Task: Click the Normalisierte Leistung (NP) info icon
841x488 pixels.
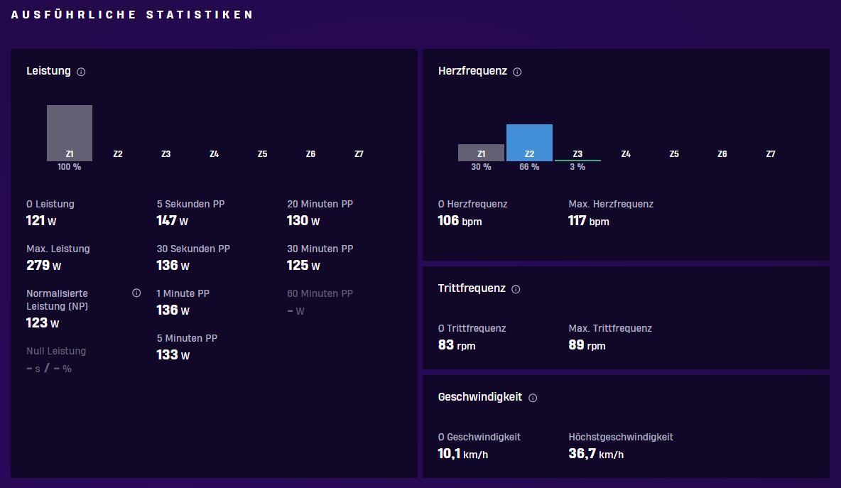Action: coord(136,293)
